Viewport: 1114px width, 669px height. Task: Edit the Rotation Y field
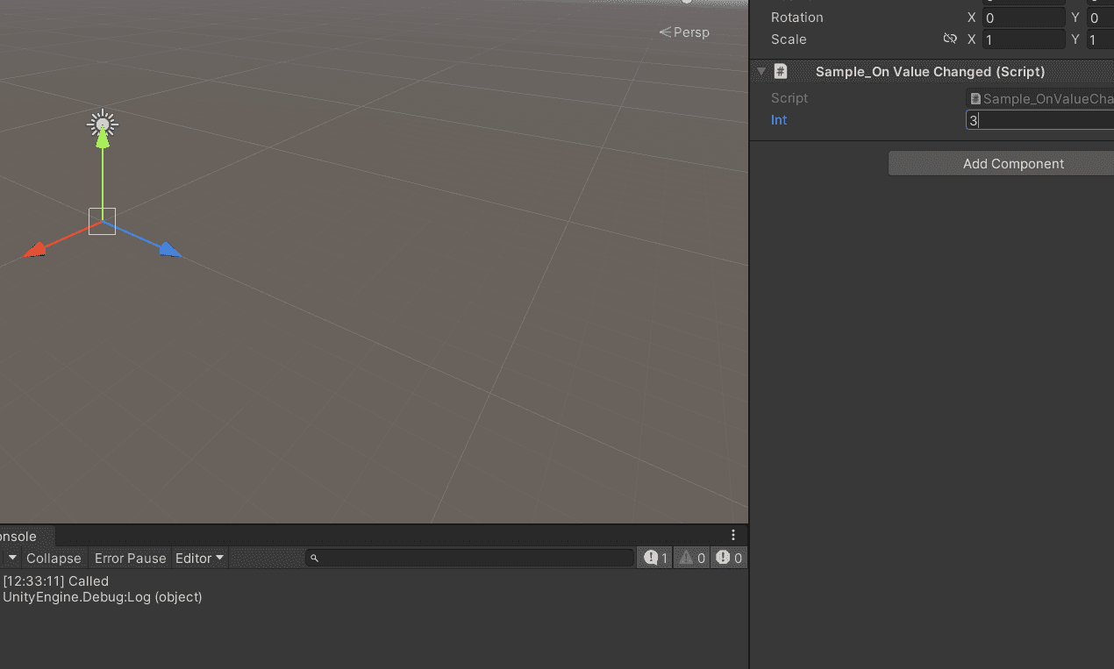tap(1101, 18)
